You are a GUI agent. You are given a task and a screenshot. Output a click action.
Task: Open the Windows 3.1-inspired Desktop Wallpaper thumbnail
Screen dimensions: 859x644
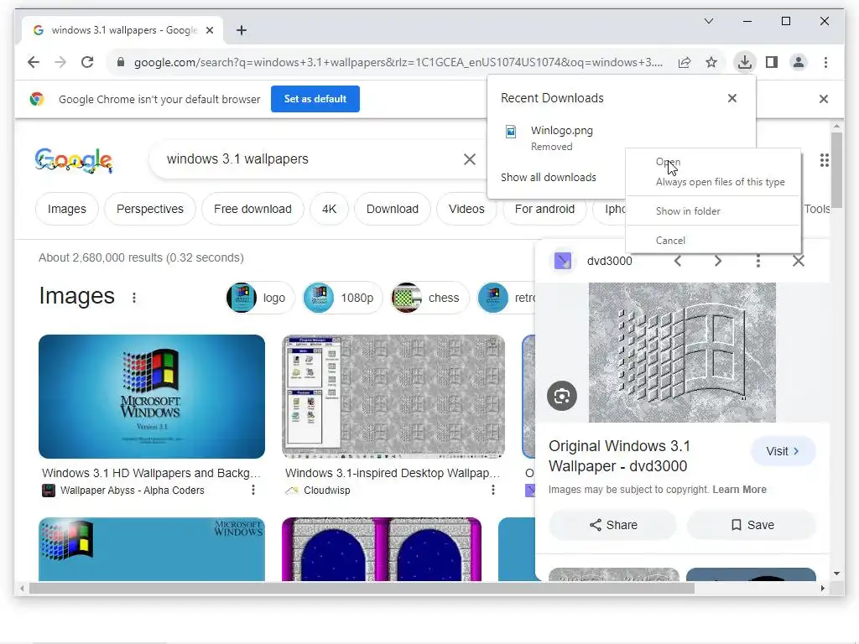tap(393, 397)
